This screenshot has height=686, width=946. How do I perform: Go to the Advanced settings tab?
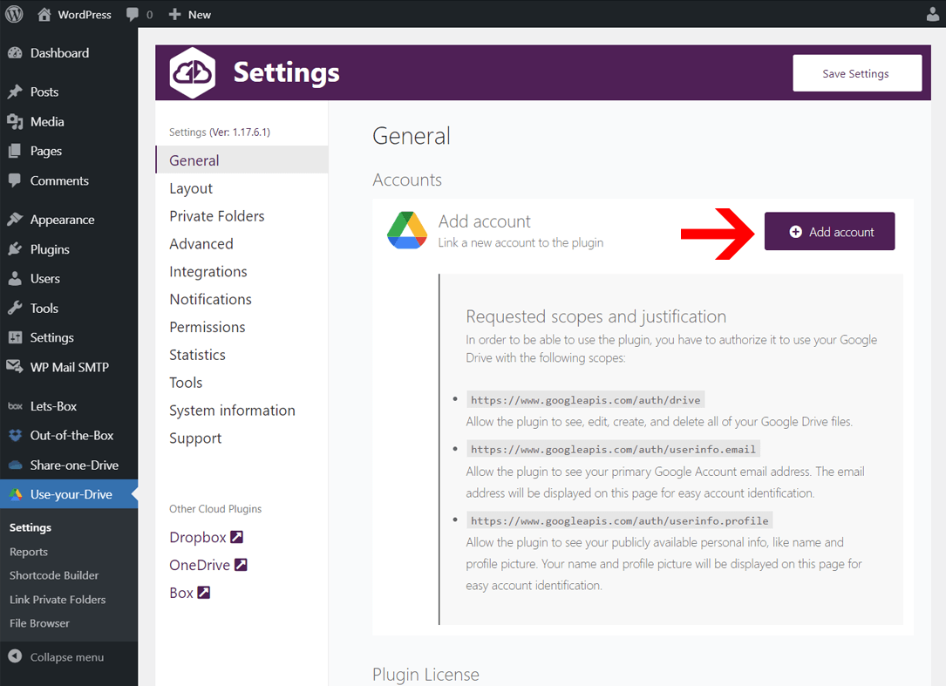242,244
